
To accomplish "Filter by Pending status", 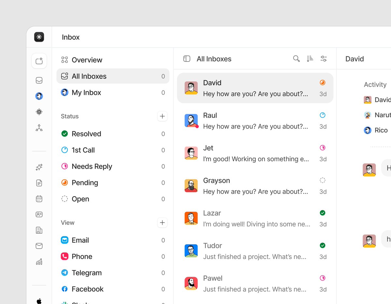I will coord(113,183).
